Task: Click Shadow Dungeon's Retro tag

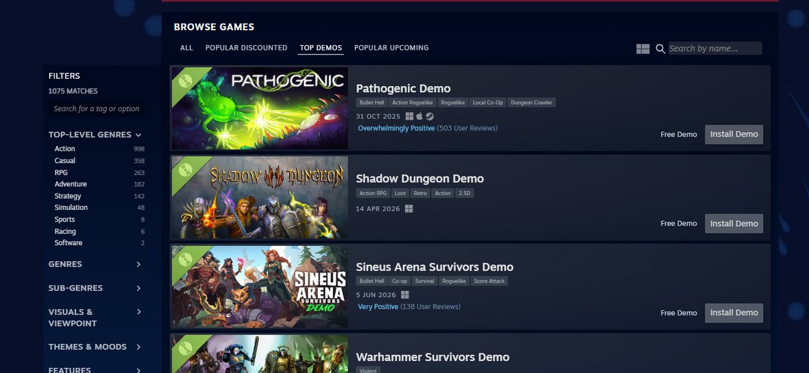Action: [x=421, y=193]
